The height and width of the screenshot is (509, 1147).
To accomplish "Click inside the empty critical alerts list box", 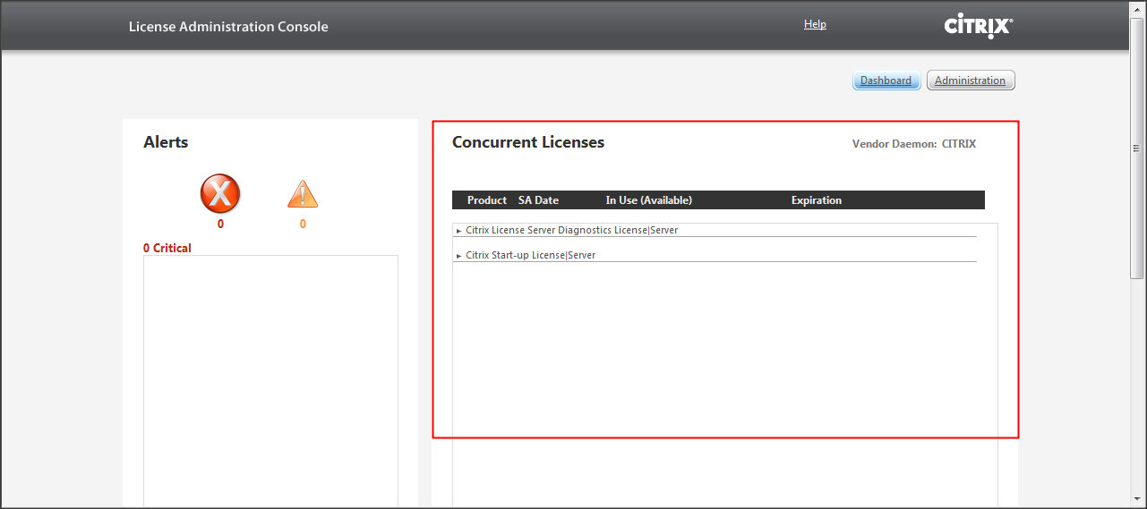I will pos(270,376).
